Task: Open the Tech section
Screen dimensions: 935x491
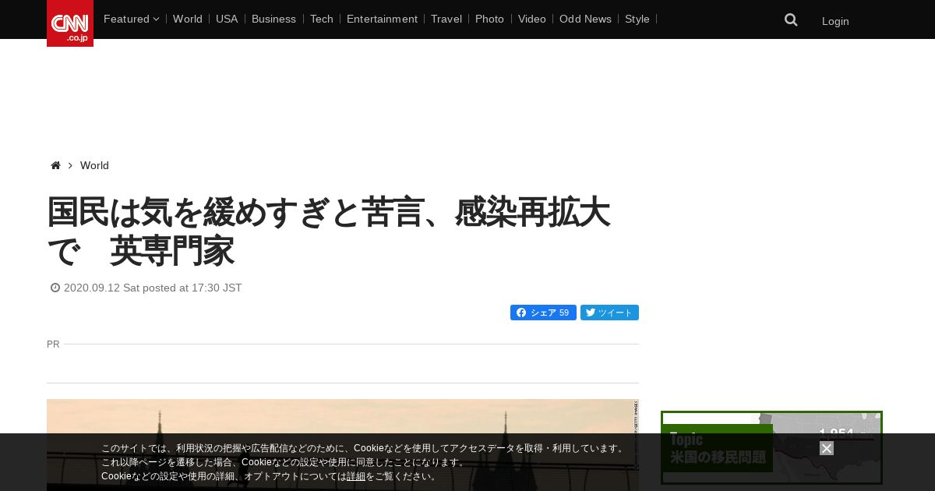Action: click(x=321, y=19)
